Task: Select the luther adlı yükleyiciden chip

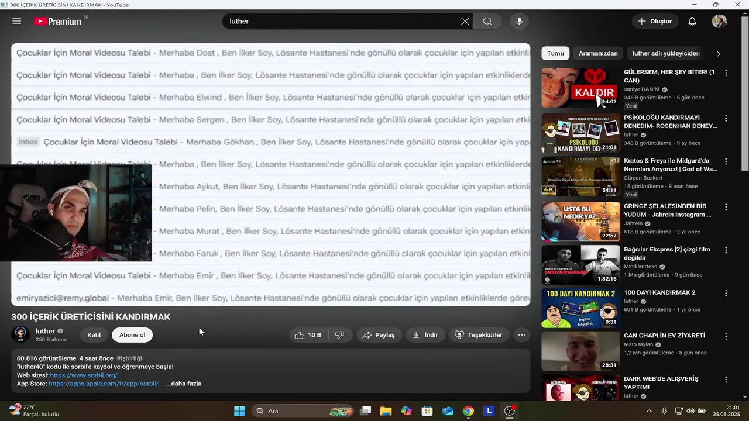Action: [666, 53]
